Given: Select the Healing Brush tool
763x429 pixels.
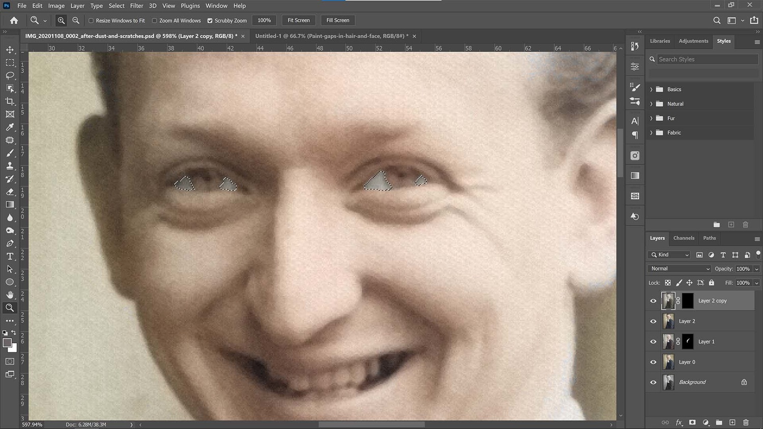Looking at the screenshot, I should click(x=10, y=140).
